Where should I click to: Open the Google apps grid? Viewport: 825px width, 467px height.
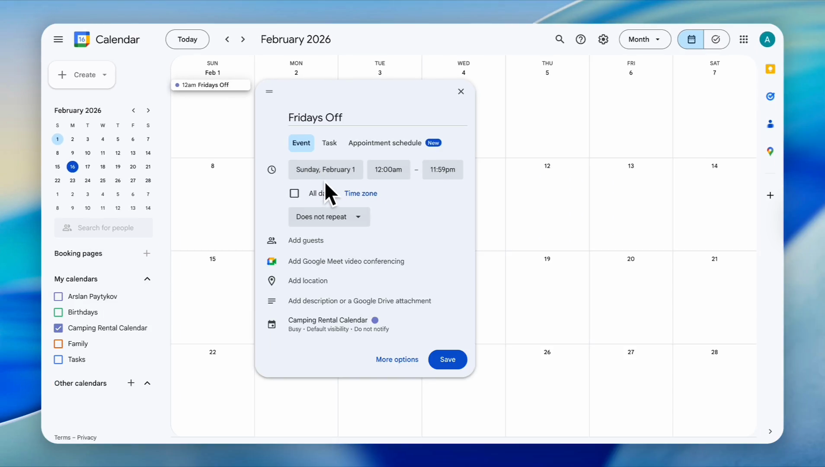[x=744, y=39]
